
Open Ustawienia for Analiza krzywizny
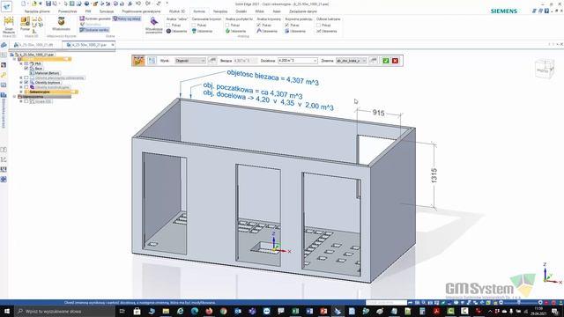click(x=267, y=32)
